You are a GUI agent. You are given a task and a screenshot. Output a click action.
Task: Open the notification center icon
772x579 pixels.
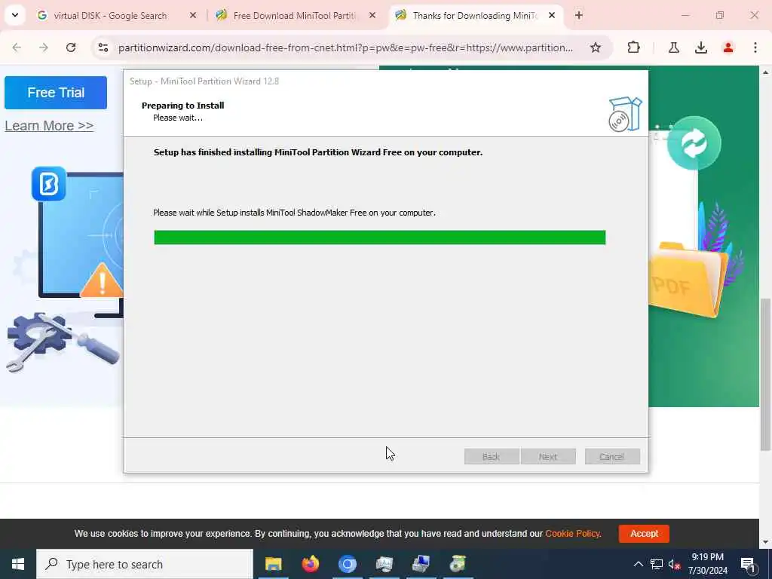tap(749, 564)
